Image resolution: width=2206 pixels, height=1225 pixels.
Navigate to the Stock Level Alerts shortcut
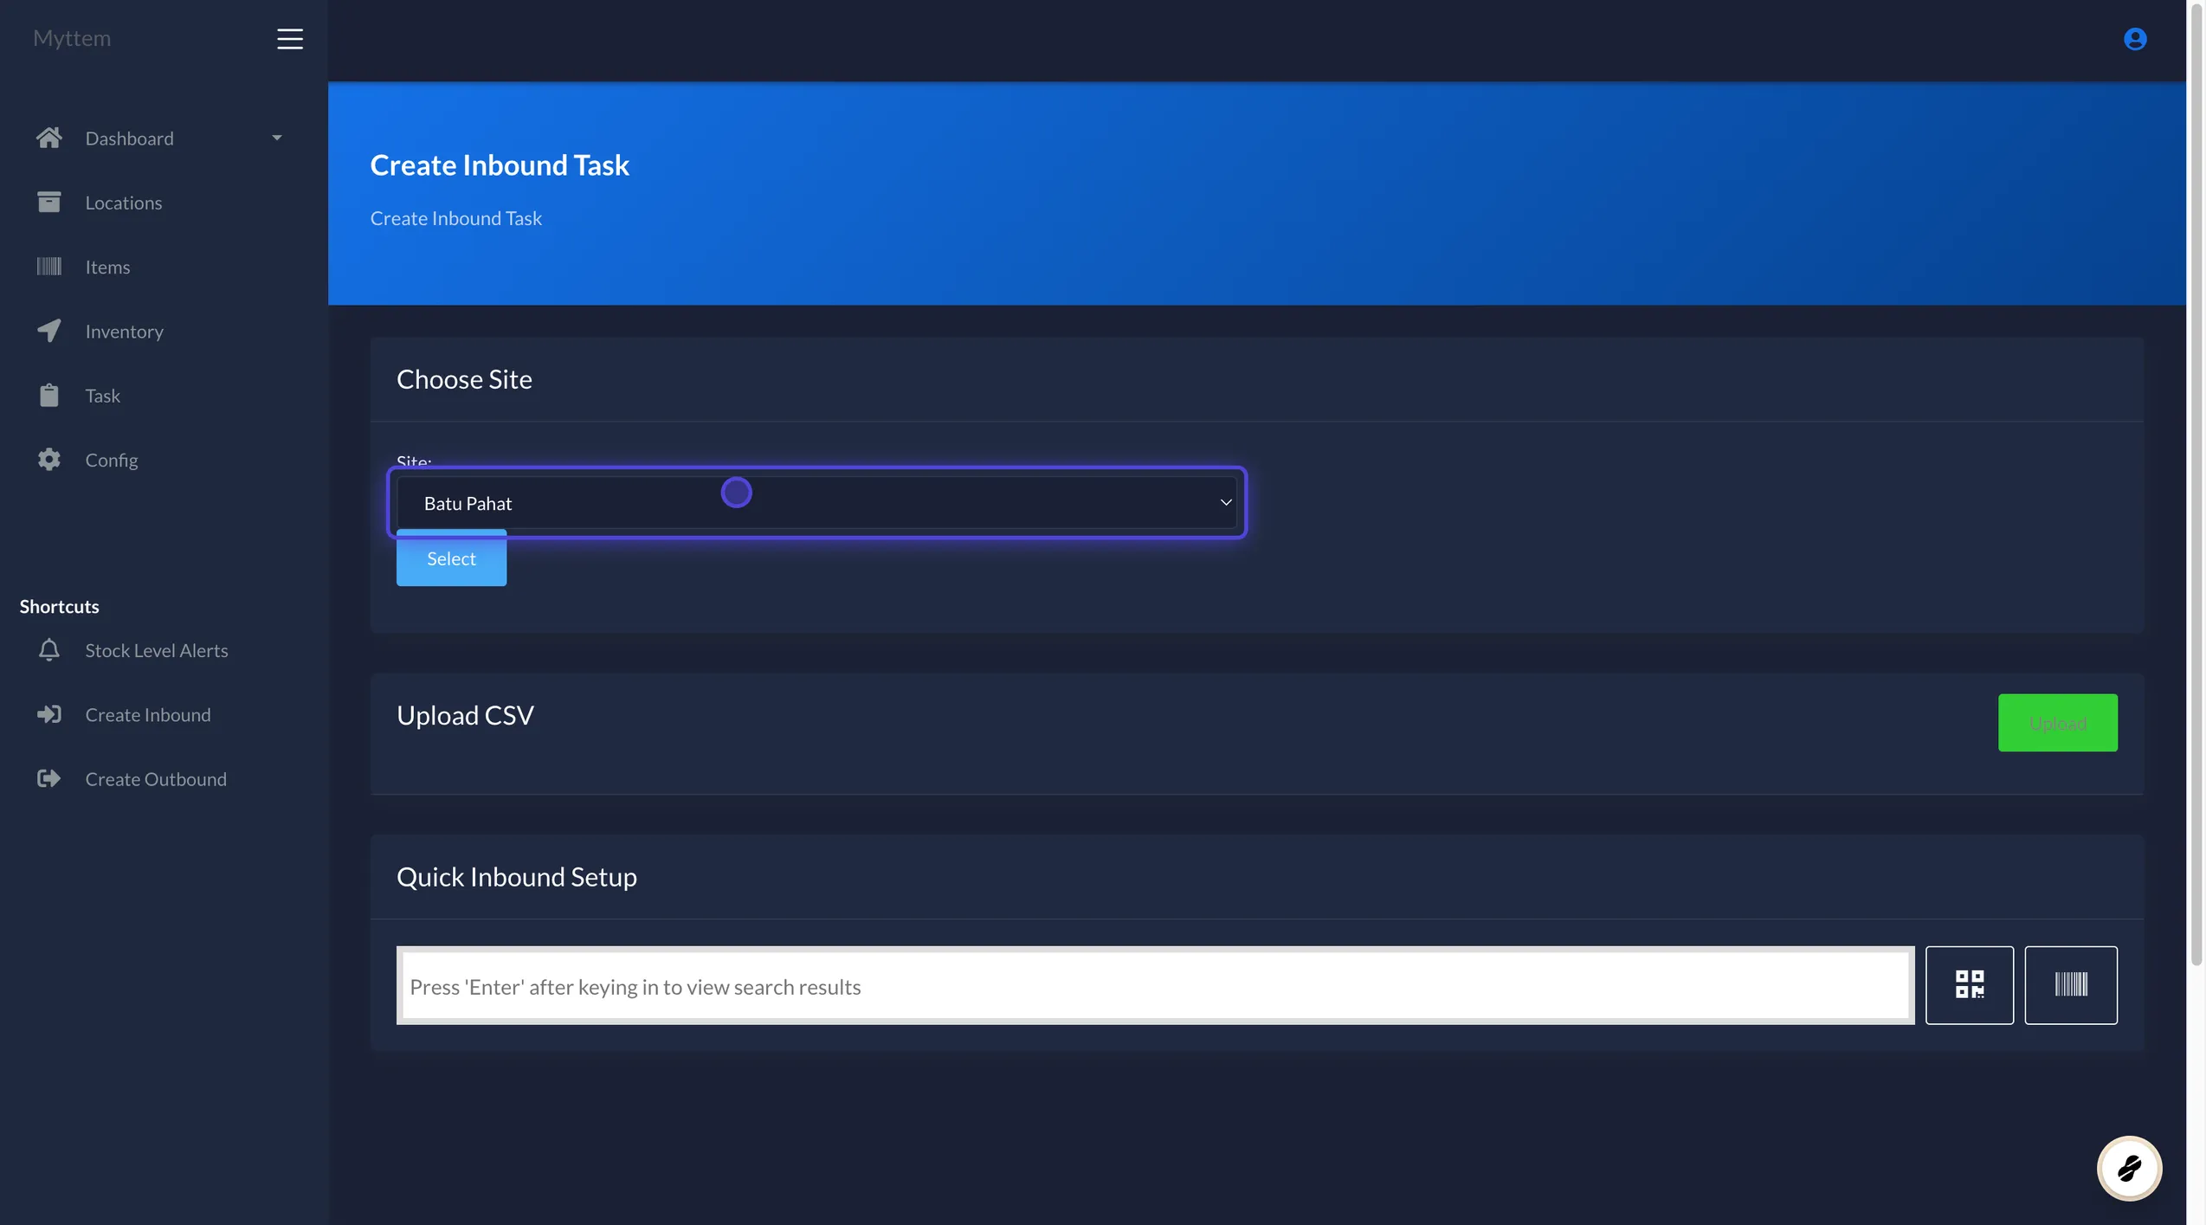click(157, 650)
